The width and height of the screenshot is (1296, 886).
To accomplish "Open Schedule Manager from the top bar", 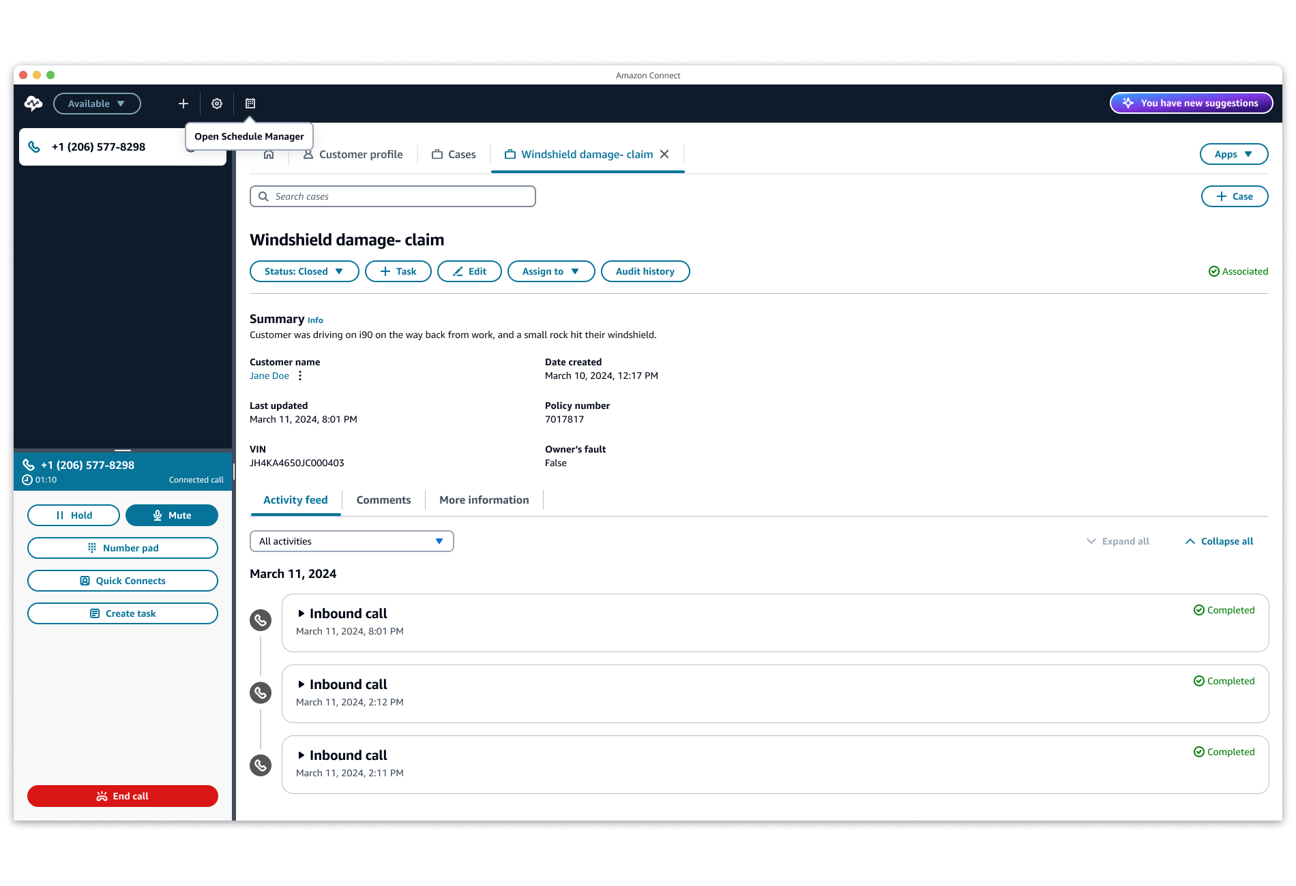I will pos(250,103).
